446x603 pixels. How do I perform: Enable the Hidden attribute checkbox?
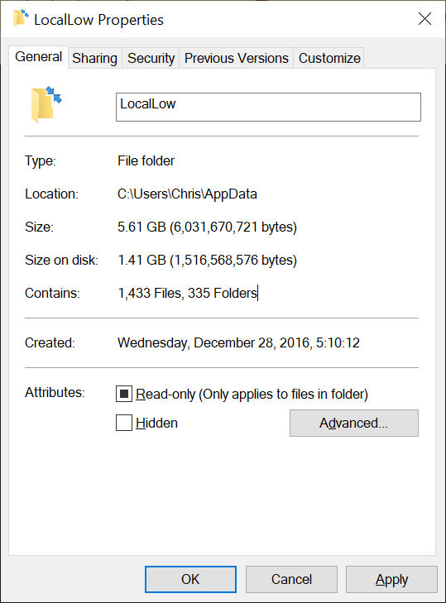[x=124, y=423]
